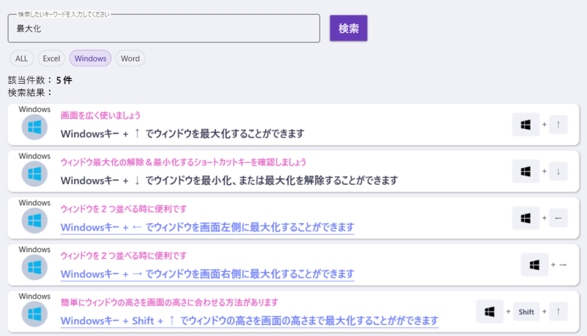The width and height of the screenshot is (587, 336).
Task: Click the purple 検索 button
Action: click(x=349, y=28)
